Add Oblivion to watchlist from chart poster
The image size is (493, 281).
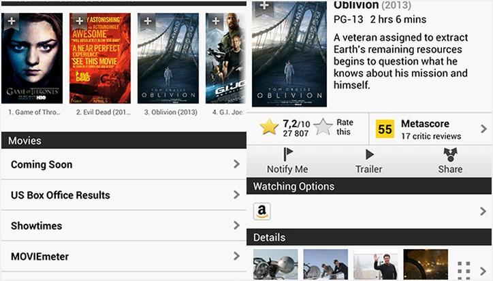click(148, 21)
